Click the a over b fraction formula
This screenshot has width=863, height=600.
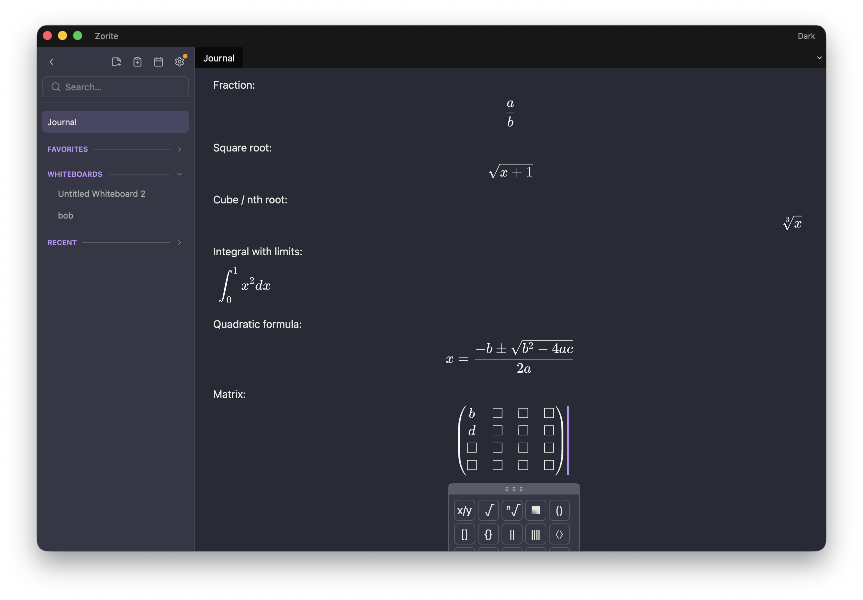[510, 113]
